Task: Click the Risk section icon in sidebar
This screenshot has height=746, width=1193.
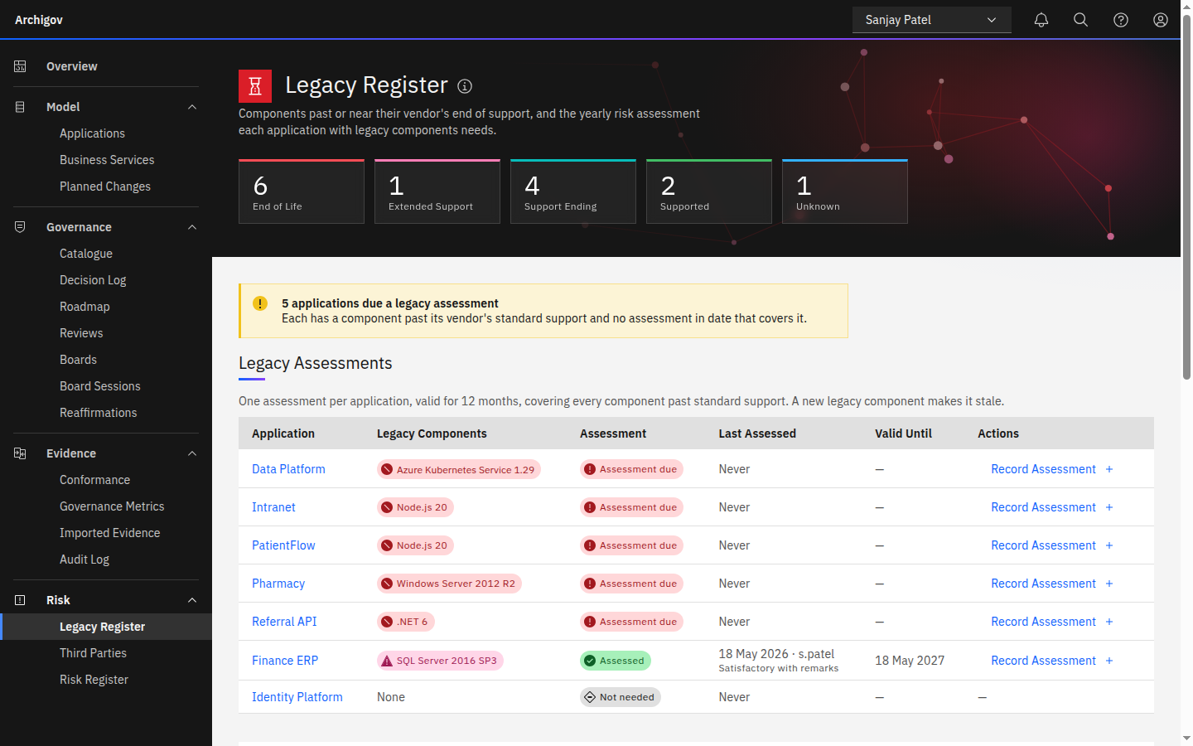Action: pos(20,600)
